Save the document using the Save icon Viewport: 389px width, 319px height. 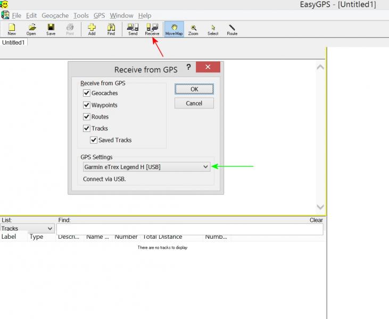[51, 29]
